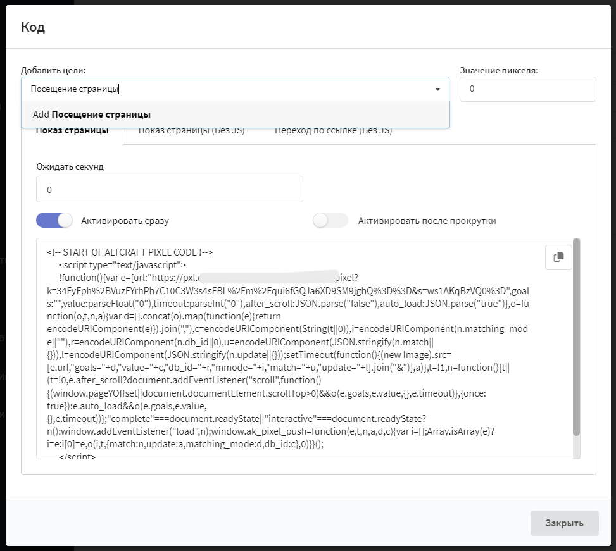Select the "Add Посещение страницы" suggestion
The image size is (616, 551).
(x=236, y=115)
